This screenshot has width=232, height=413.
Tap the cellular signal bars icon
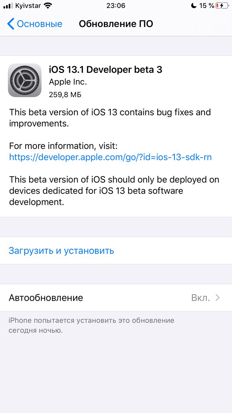[8, 6]
